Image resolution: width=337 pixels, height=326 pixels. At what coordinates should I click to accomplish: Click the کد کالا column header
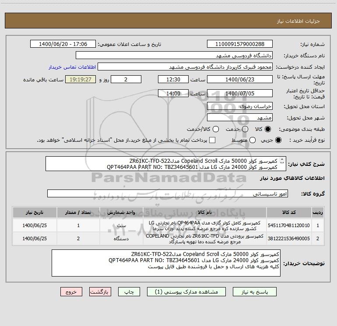(x=289, y=213)
